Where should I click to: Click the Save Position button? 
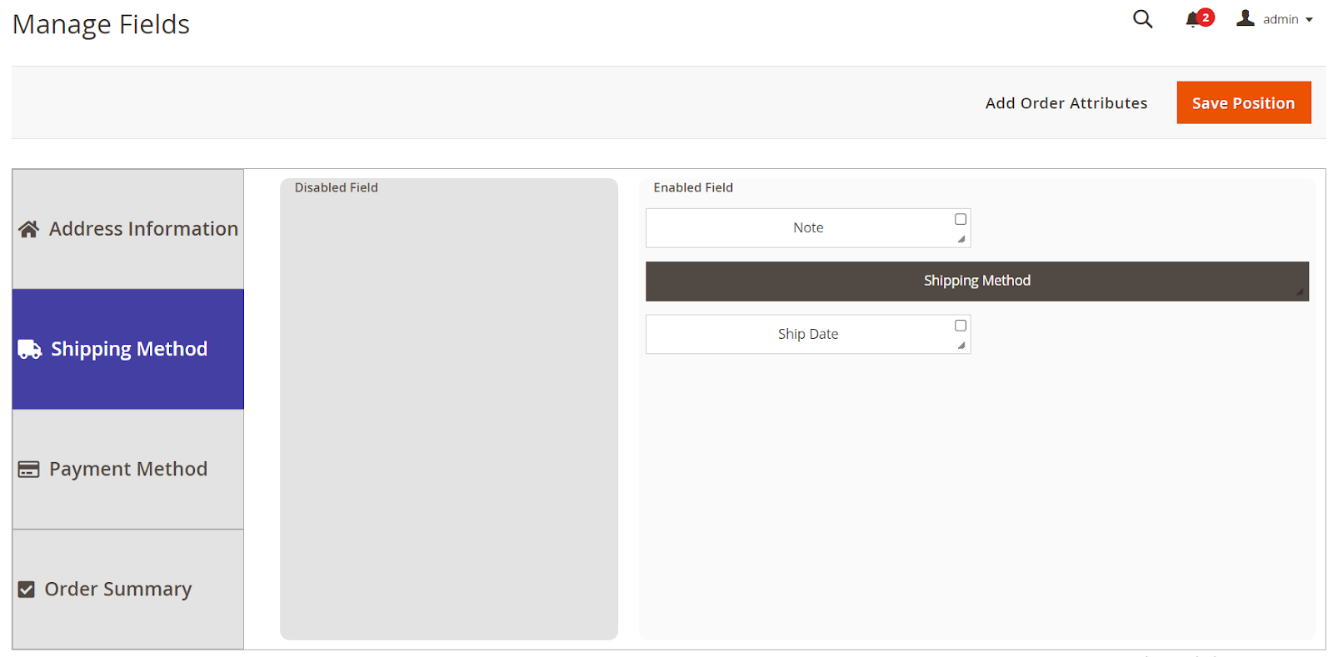[1243, 102]
